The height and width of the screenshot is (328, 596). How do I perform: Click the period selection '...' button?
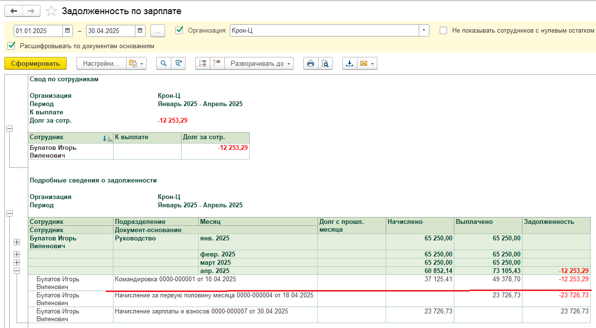pyautogui.click(x=158, y=31)
